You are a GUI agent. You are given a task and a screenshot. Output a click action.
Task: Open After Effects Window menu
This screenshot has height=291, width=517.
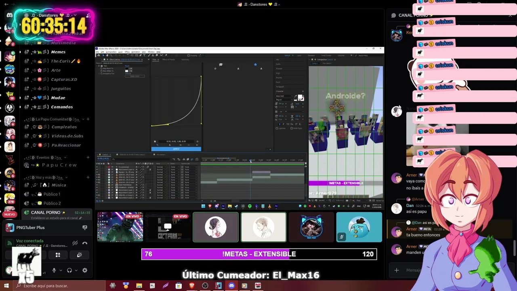151,52
